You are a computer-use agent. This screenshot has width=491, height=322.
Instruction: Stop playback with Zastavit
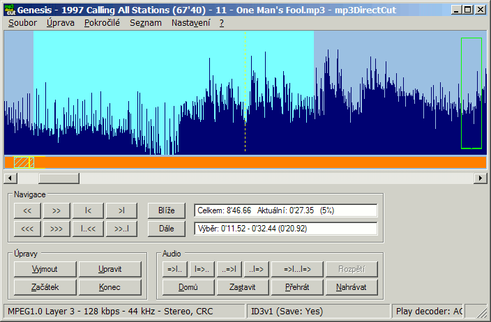pyautogui.click(x=243, y=287)
